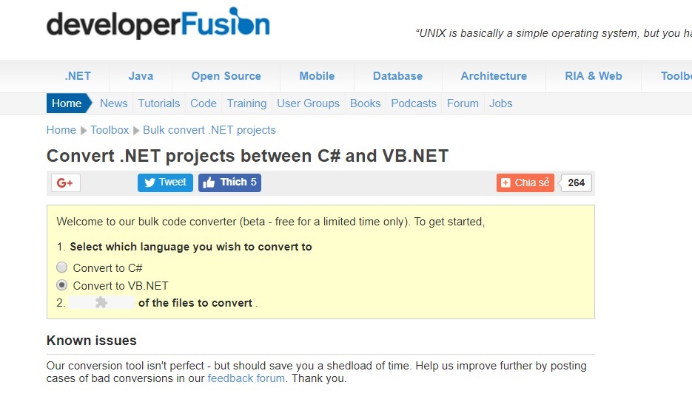Click the Facebook Thích like button
The image size is (692, 399).
pos(229,183)
